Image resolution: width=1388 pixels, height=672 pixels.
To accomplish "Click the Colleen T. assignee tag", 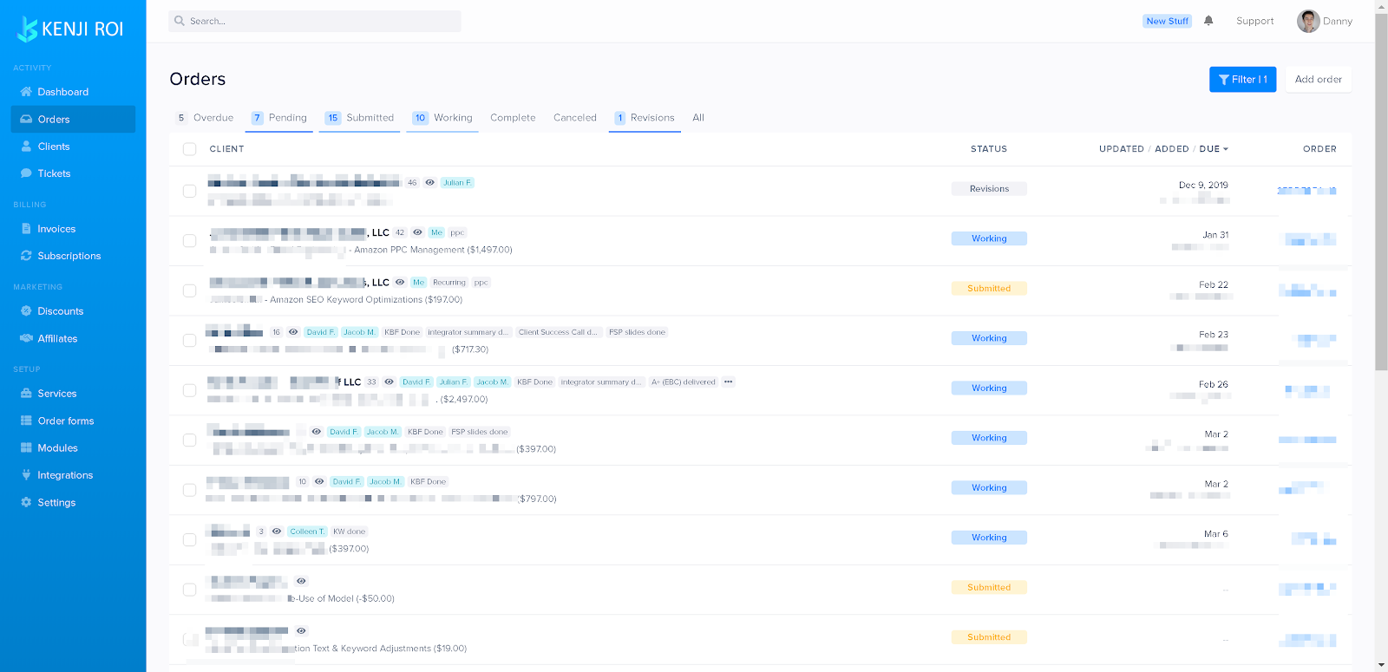I will (x=307, y=532).
